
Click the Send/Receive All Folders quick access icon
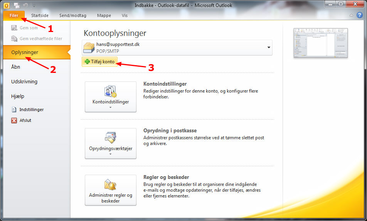pyautogui.click(x=17, y=5)
